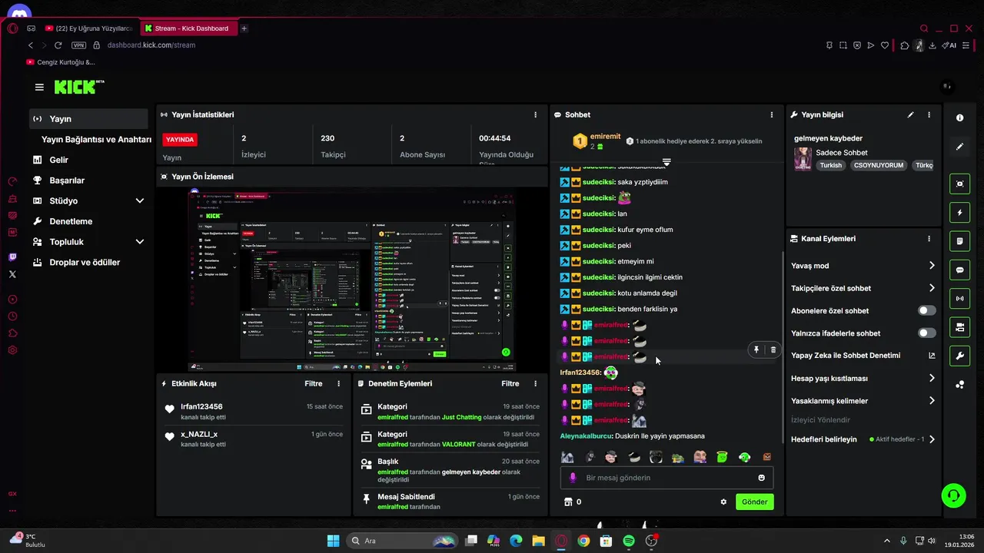Expand the Topluluk sidebar section
This screenshot has height=553, width=984.
[x=140, y=242]
